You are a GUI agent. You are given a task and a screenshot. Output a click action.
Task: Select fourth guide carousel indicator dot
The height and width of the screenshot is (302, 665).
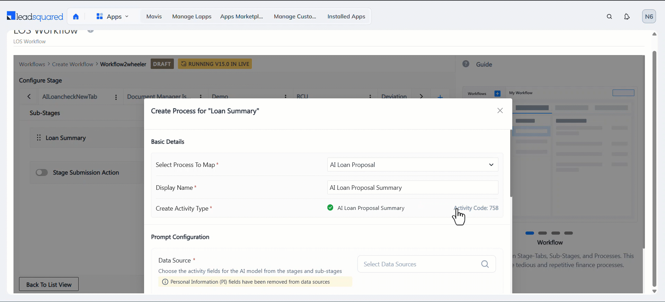point(568,233)
